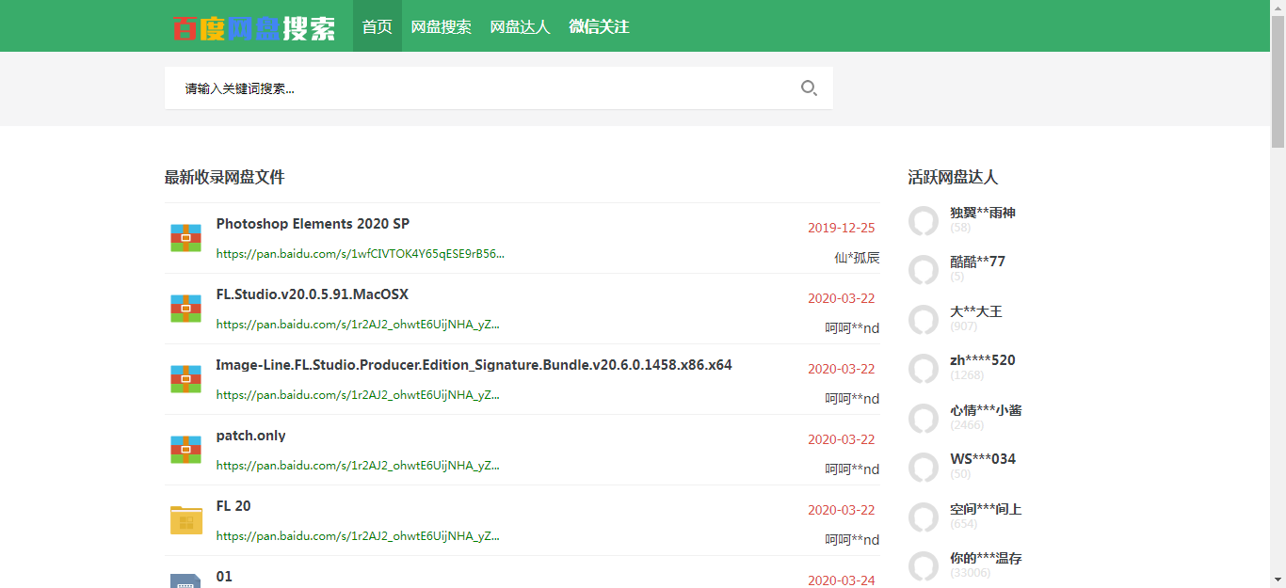Click archive icon beside FL.Studio.v20.0.5.91.MacOSX
Image resolution: width=1286 pixels, height=588 pixels.
[x=186, y=309]
